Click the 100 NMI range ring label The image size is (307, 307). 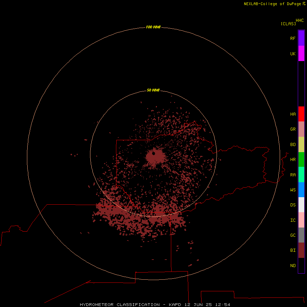click(153, 27)
